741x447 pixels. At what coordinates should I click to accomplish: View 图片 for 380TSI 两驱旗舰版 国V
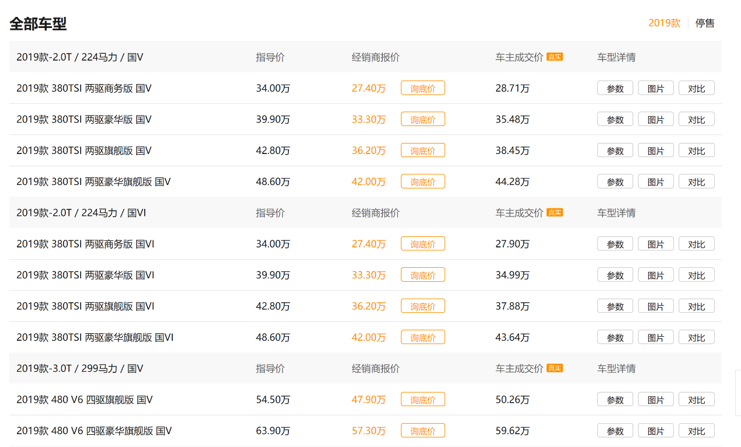(x=656, y=151)
